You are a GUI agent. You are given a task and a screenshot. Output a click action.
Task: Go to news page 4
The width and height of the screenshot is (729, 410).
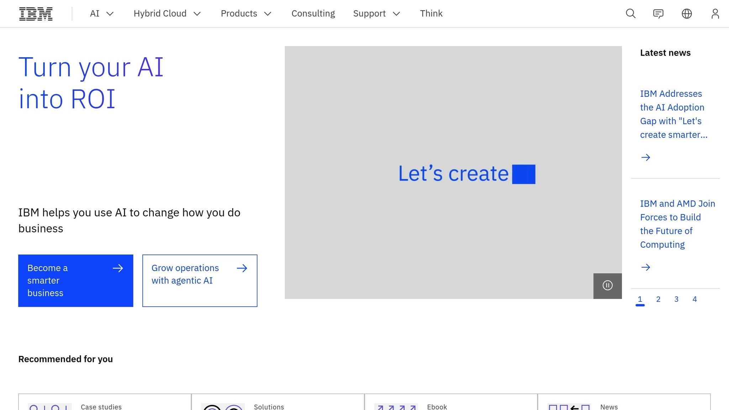[694, 299]
